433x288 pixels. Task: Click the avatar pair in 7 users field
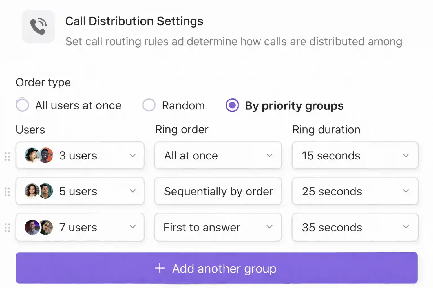pyautogui.click(x=39, y=227)
